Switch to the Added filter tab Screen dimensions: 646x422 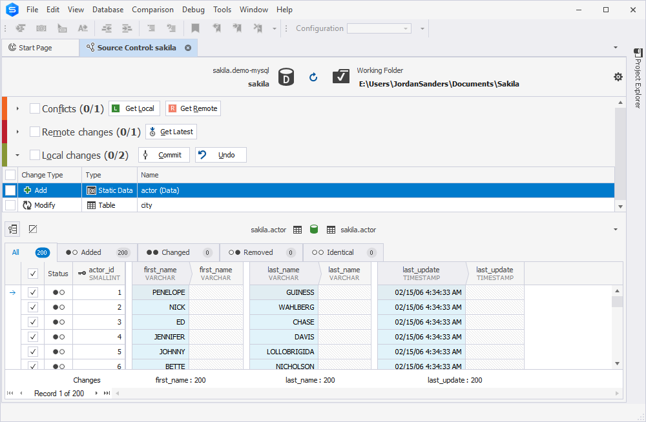pyautogui.click(x=98, y=252)
